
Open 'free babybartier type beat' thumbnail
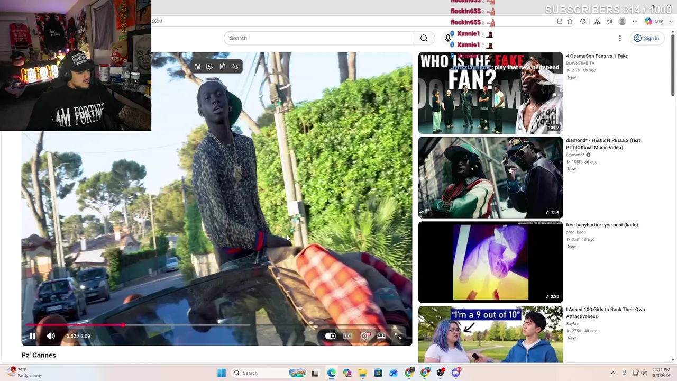(x=490, y=262)
